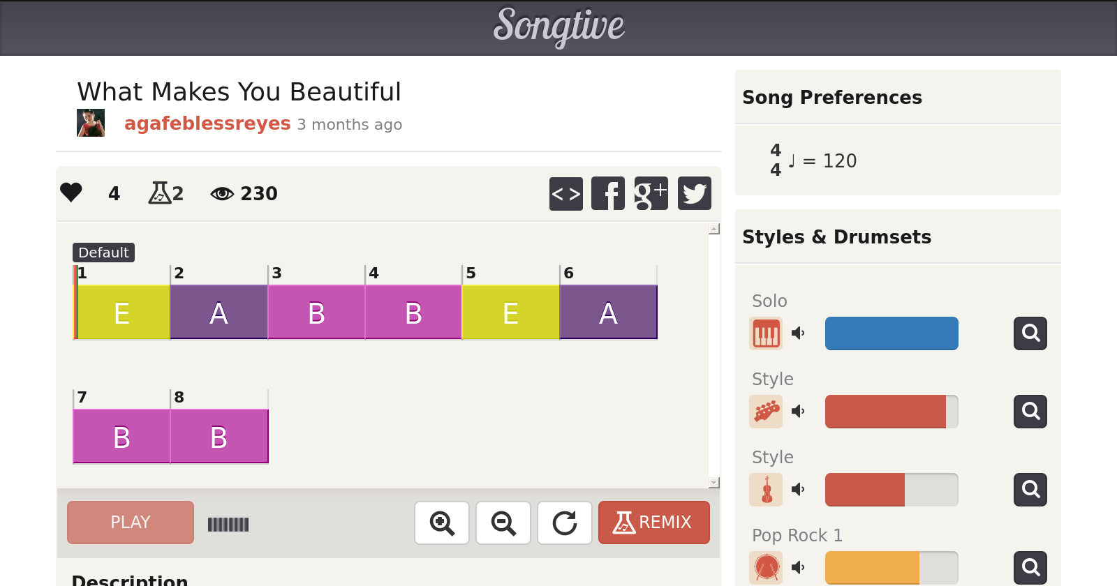Open search for the violin Style track
This screenshot has height=586, width=1117.
(x=1030, y=490)
